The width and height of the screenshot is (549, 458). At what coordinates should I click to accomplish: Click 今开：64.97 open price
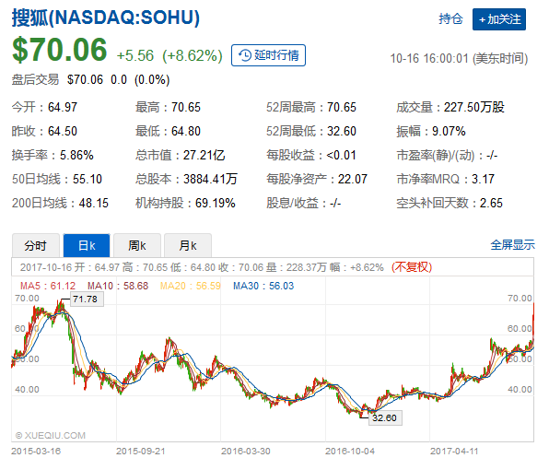[44, 107]
